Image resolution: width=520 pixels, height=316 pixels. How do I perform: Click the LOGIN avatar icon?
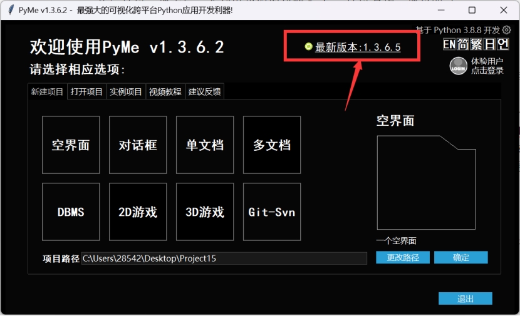(459, 66)
